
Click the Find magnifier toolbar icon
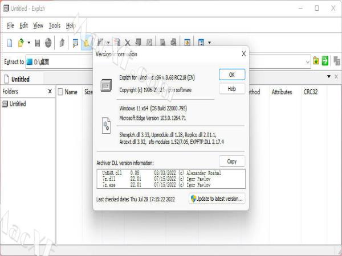(x=75, y=43)
